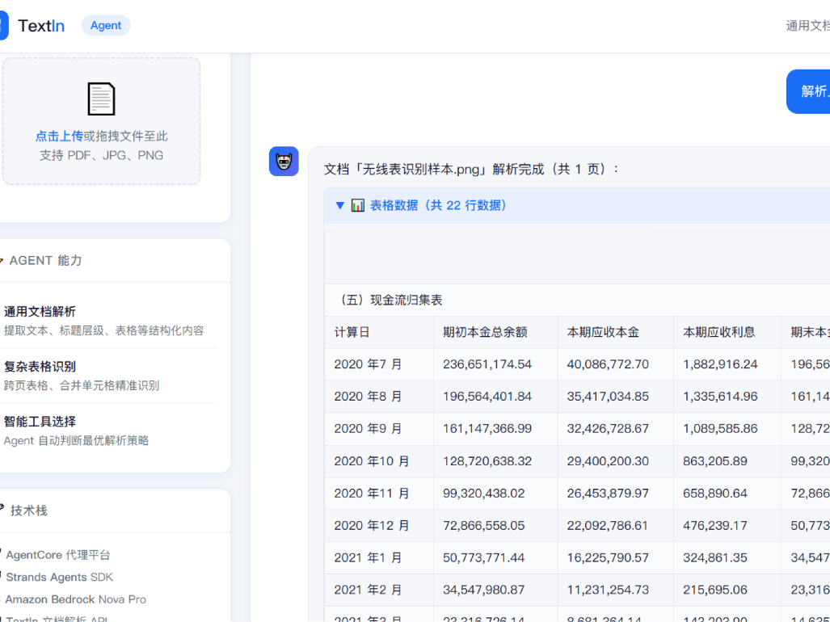Viewport: 830px width, 622px height.
Task: Click the robot avatar icon
Action: click(284, 162)
